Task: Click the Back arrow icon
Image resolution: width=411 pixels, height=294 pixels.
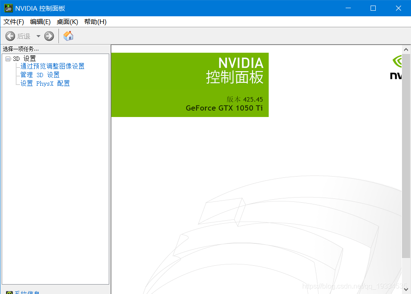Action: (x=10, y=36)
